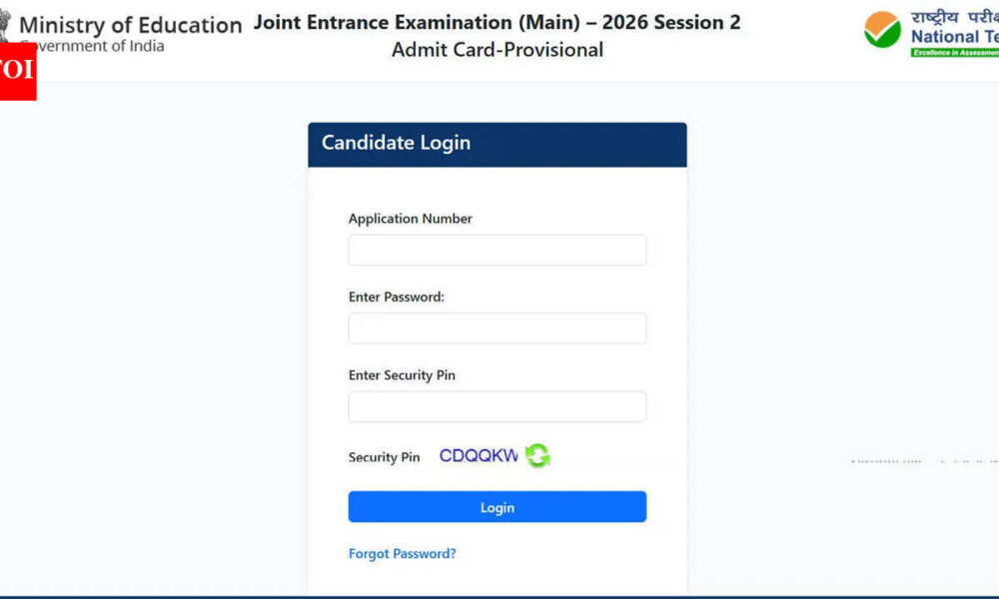Click the Enter Password label
This screenshot has width=999, height=599.
click(x=396, y=297)
